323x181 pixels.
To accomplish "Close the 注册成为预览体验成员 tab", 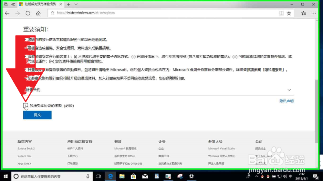I will point(61,4).
